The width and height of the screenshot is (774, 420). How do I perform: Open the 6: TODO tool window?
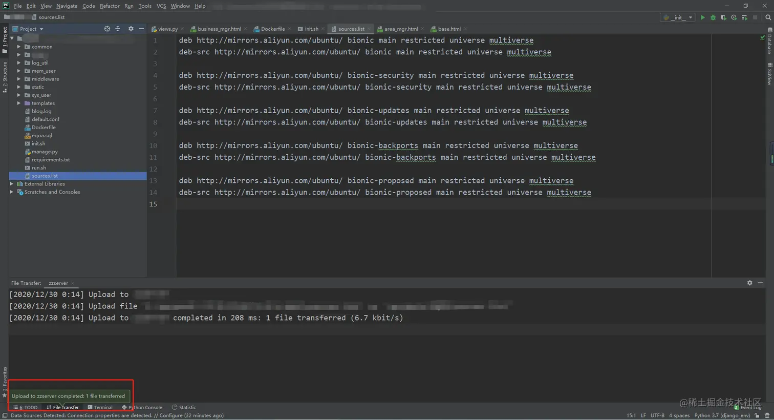(26, 408)
